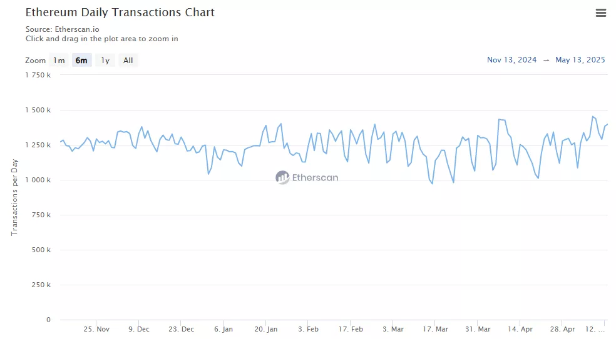This screenshot has width=616, height=339.
Task: Set zoom range to 1y
Action: (x=105, y=61)
